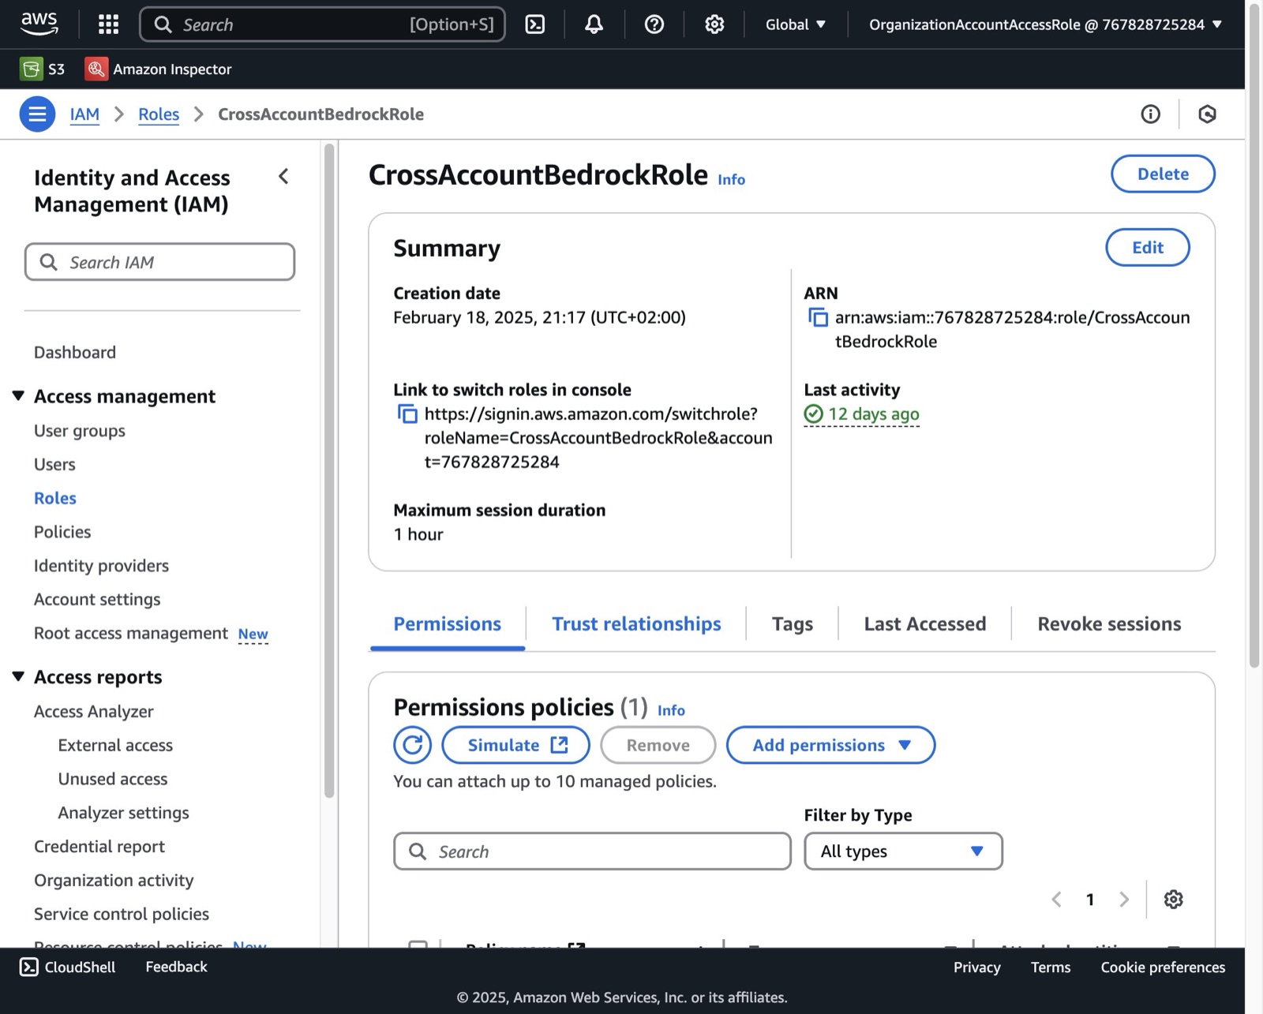Open Info link next to Permissions policies
The width and height of the screenshot is (1263, 1014).
[671, 710]
